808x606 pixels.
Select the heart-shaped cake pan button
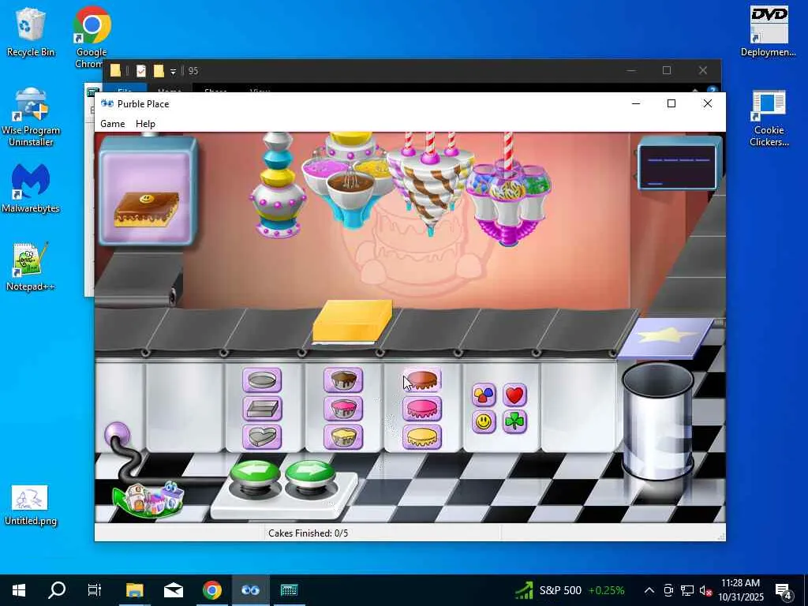coord(262,437)
